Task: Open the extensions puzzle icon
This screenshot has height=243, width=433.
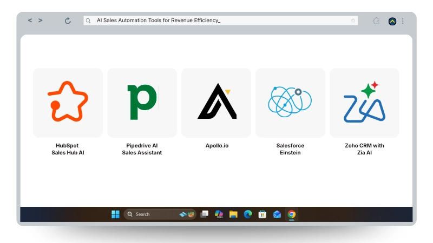Action: coord(376,21)
